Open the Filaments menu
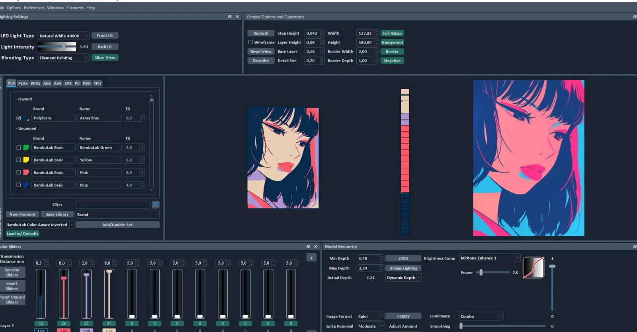The width and height of the screenshot is (637, 332). point(75,8)
